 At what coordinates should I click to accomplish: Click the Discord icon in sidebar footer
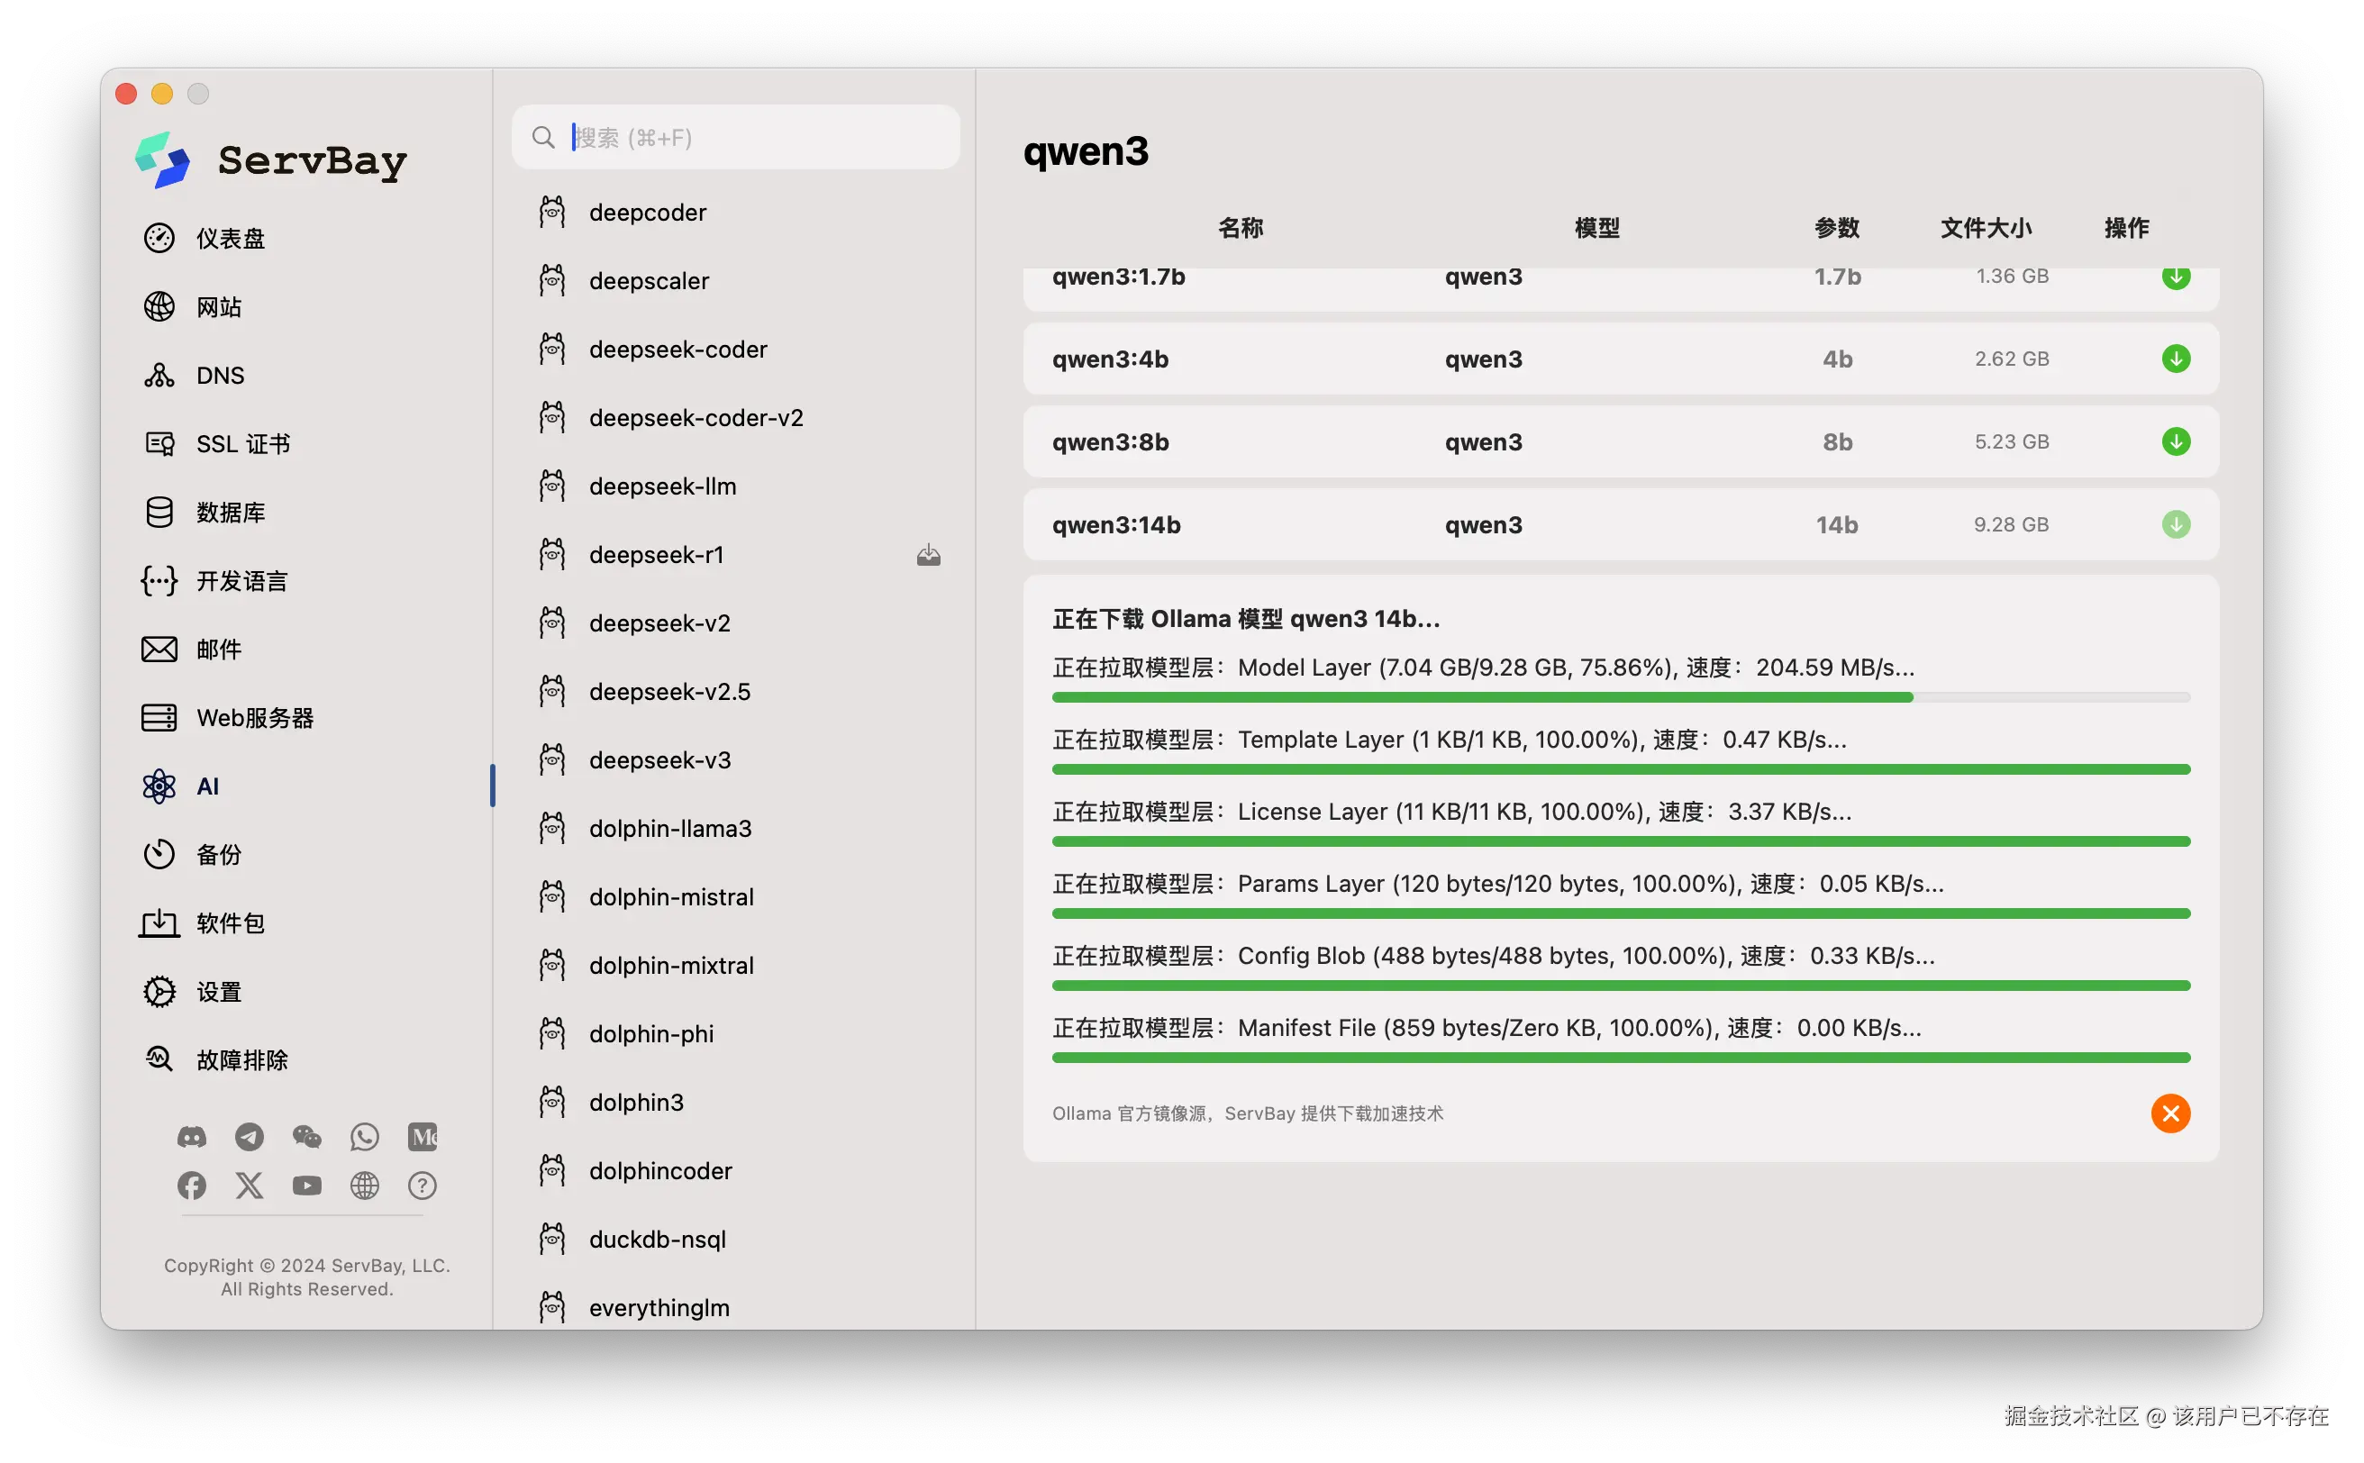tap(192, 1137)
